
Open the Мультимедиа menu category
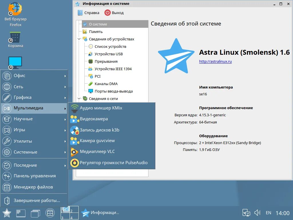click(x=34, y=108)
